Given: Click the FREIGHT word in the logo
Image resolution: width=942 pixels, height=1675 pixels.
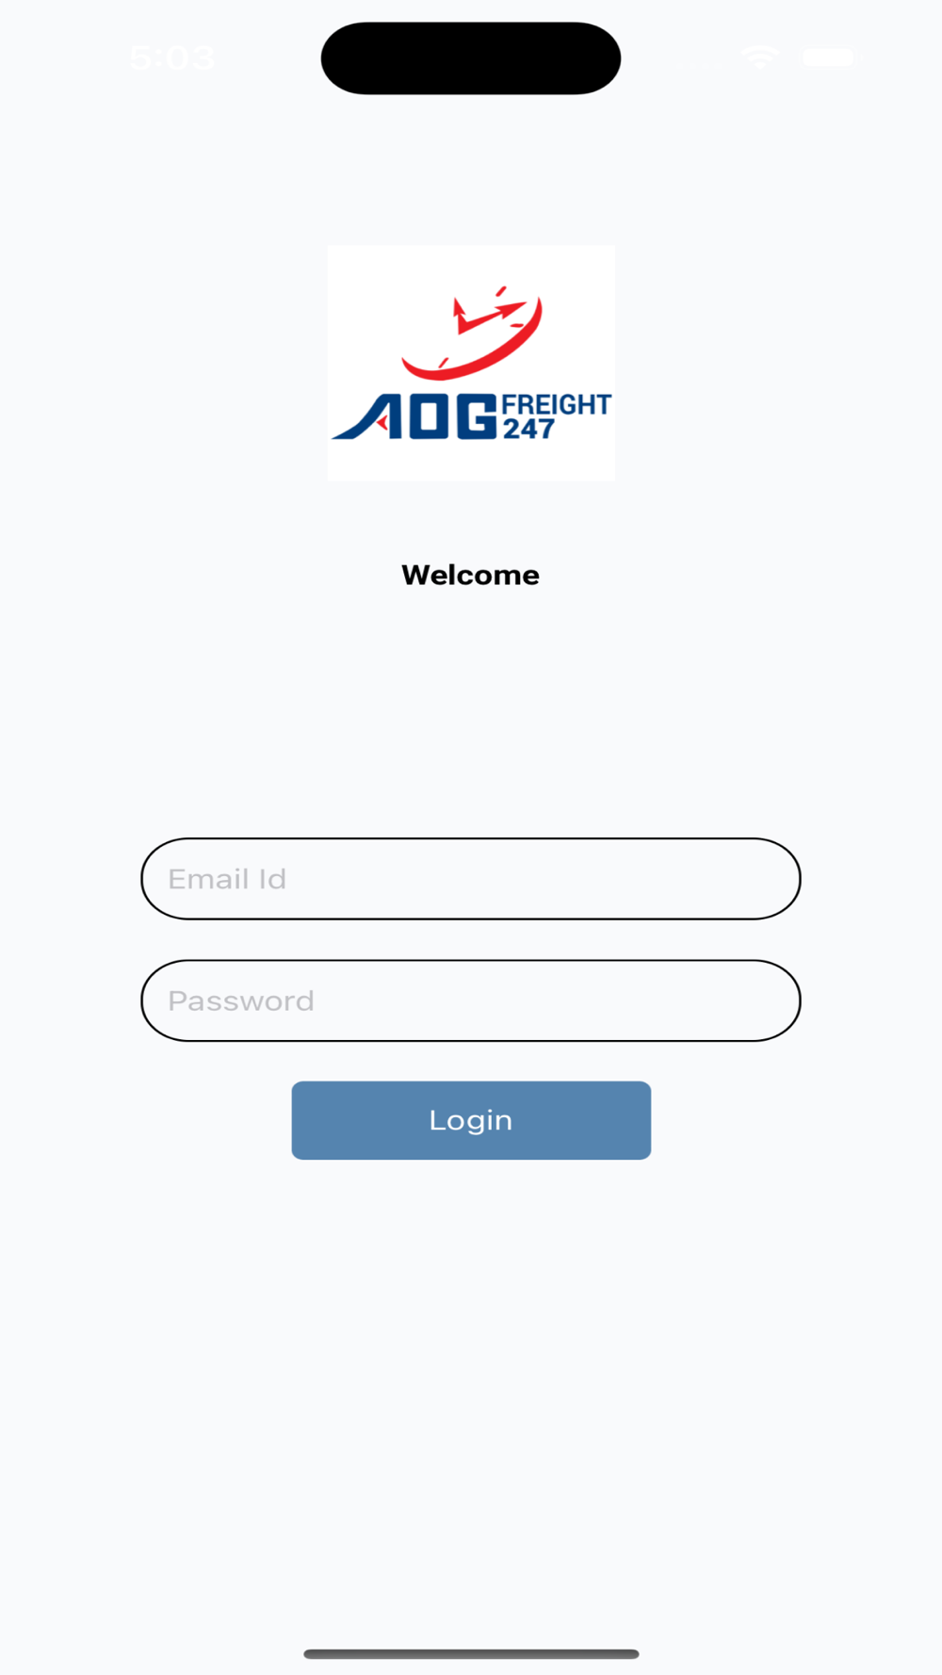Looking at the screenshot, I should click(x=556, y=404).
